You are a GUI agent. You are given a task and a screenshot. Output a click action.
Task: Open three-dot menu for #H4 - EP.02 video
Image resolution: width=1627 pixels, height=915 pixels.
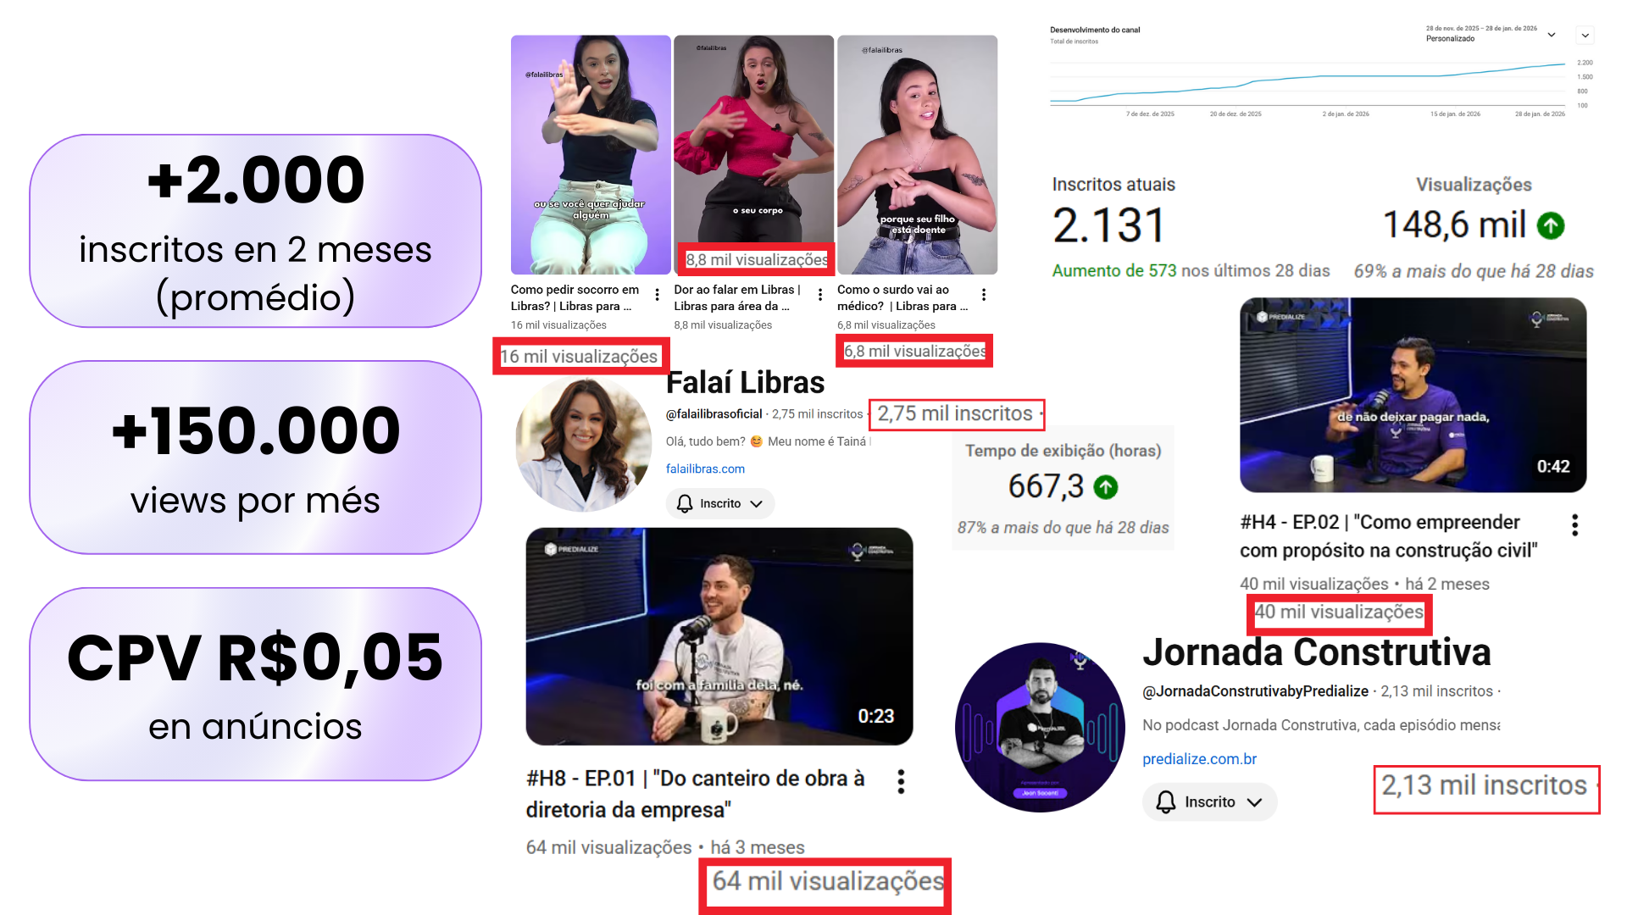[x=1575, y=525]
